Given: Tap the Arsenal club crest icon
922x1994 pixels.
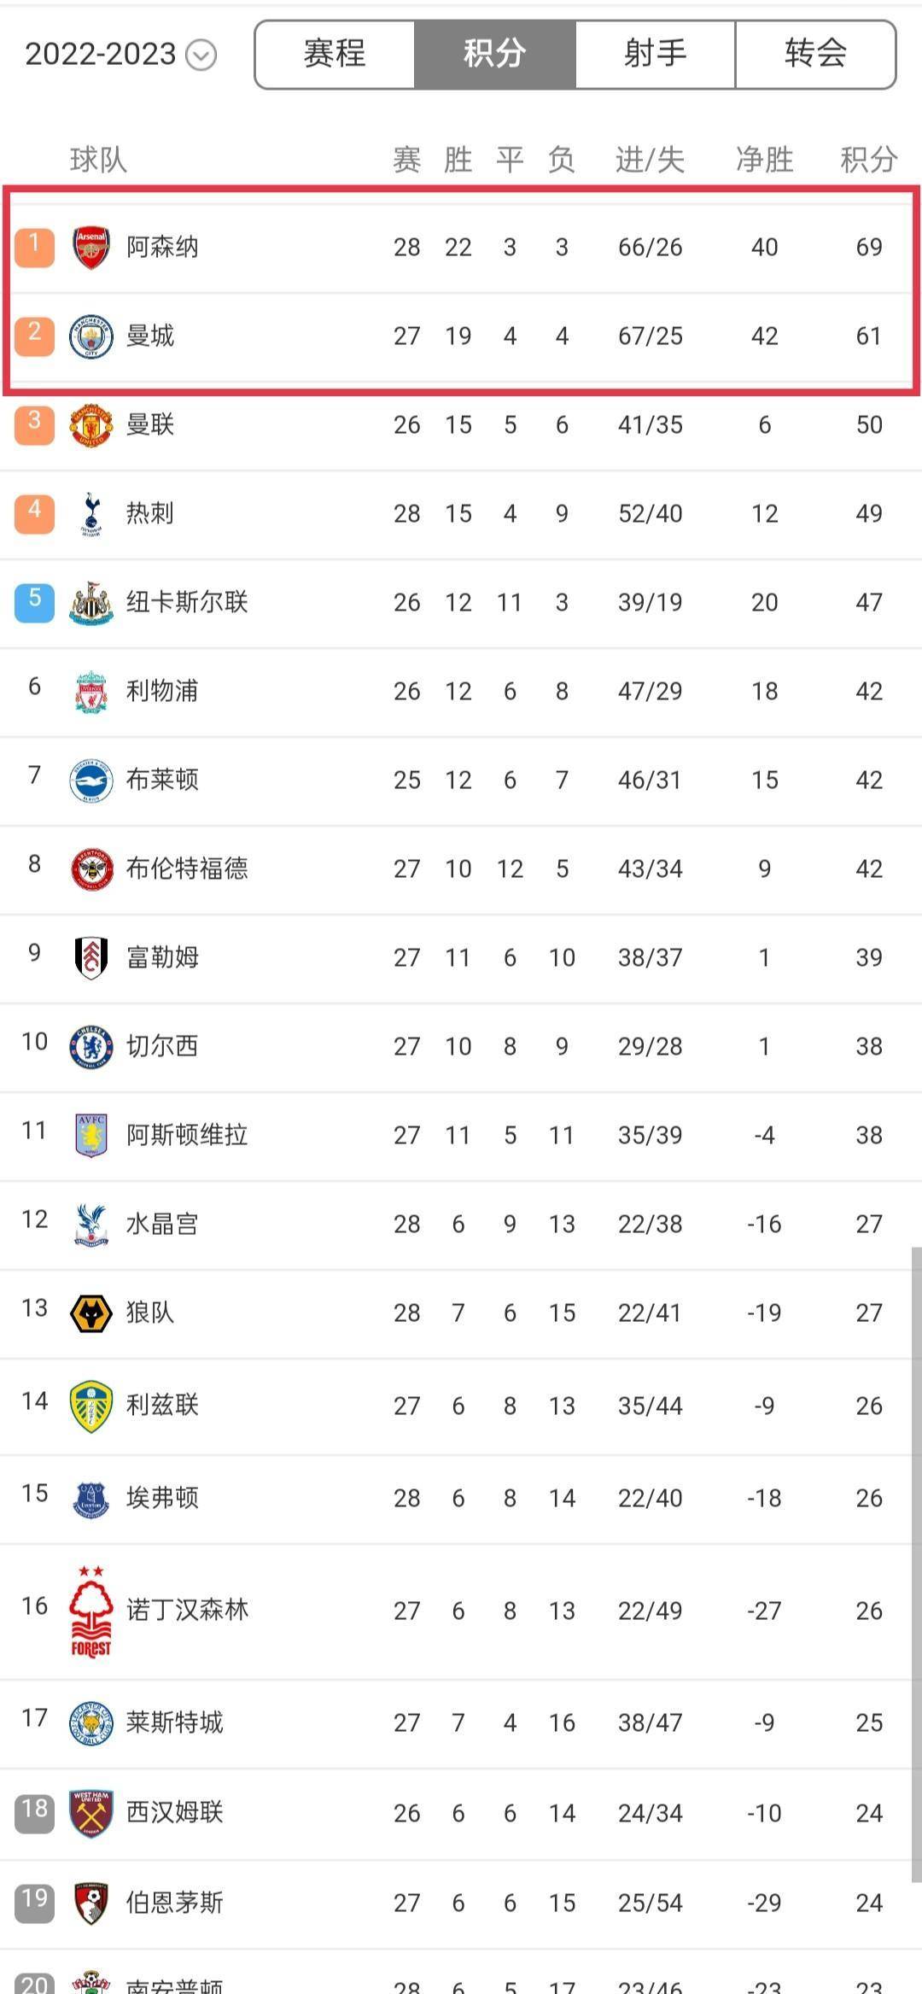Looking at the screenshot, I should pyautogui.click(x=91, y=248).
